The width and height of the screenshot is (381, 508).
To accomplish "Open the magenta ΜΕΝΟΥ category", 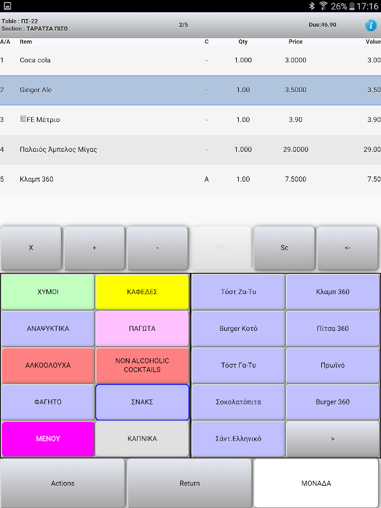I will 48,439.
